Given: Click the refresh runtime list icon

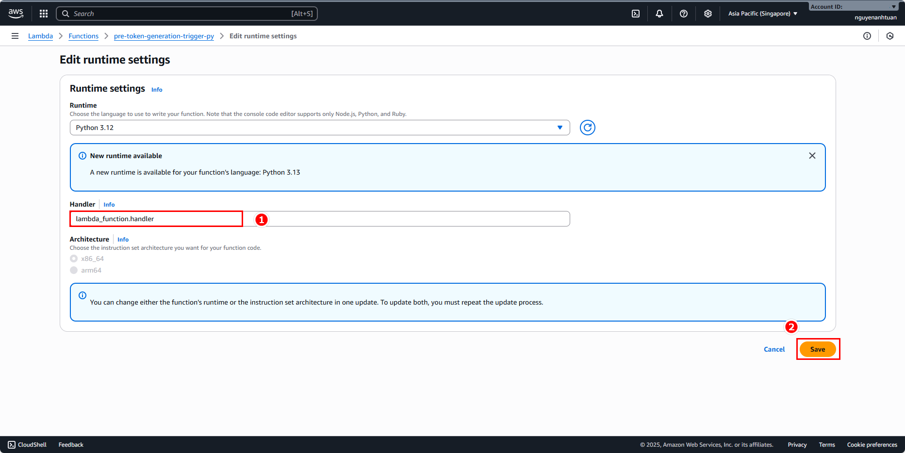Looking at the screenshot, I should click(x=587, y=128).
